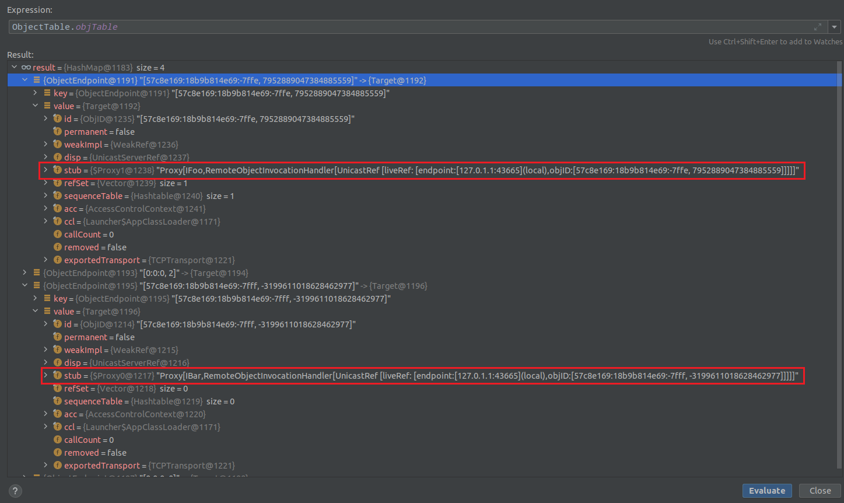This screenshot has width=844, height=503.
Task: Expand the stub $Proxy1@1238 field
Action: (x=45, y=170)
